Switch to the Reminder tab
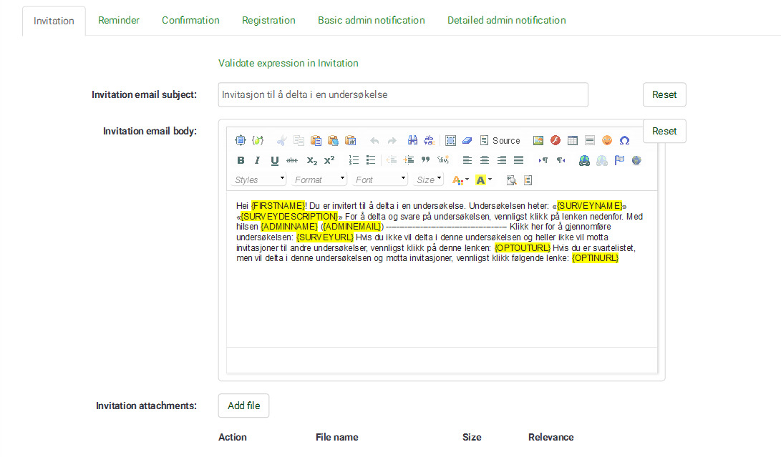The height and width of the screenshot is (457, 781). click(x=119, y=21)
